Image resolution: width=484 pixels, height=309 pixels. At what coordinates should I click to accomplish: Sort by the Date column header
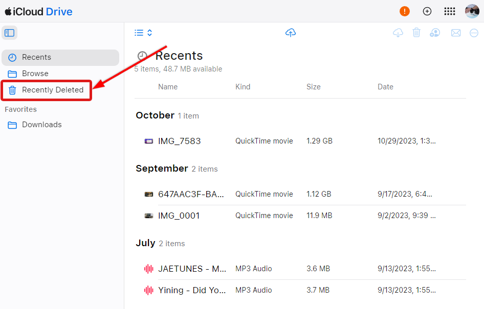386,87
